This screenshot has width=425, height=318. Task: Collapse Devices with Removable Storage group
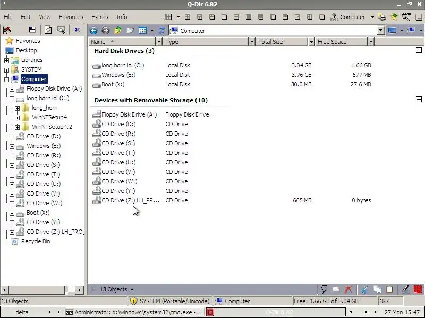(x=419, y=100)
